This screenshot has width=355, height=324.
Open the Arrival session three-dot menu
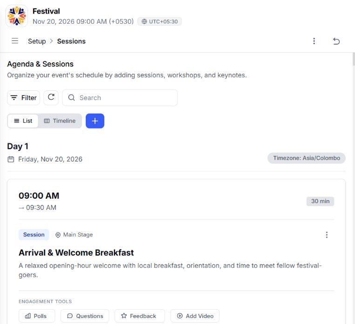pos(327,235)
